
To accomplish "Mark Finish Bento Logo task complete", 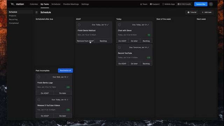I will click(39, 77).
